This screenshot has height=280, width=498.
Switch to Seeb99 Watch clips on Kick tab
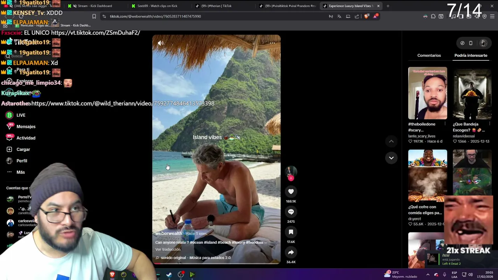point(157,6)
